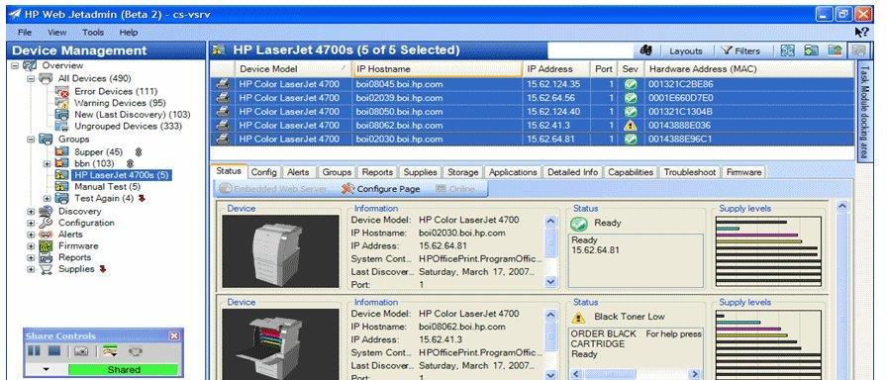887x380 pixels.
Task: Open the View menu
Action: [57, 33]
